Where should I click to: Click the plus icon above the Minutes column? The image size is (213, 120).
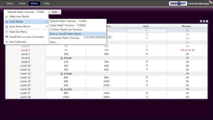pyautogui.click(x=204, y=21)
